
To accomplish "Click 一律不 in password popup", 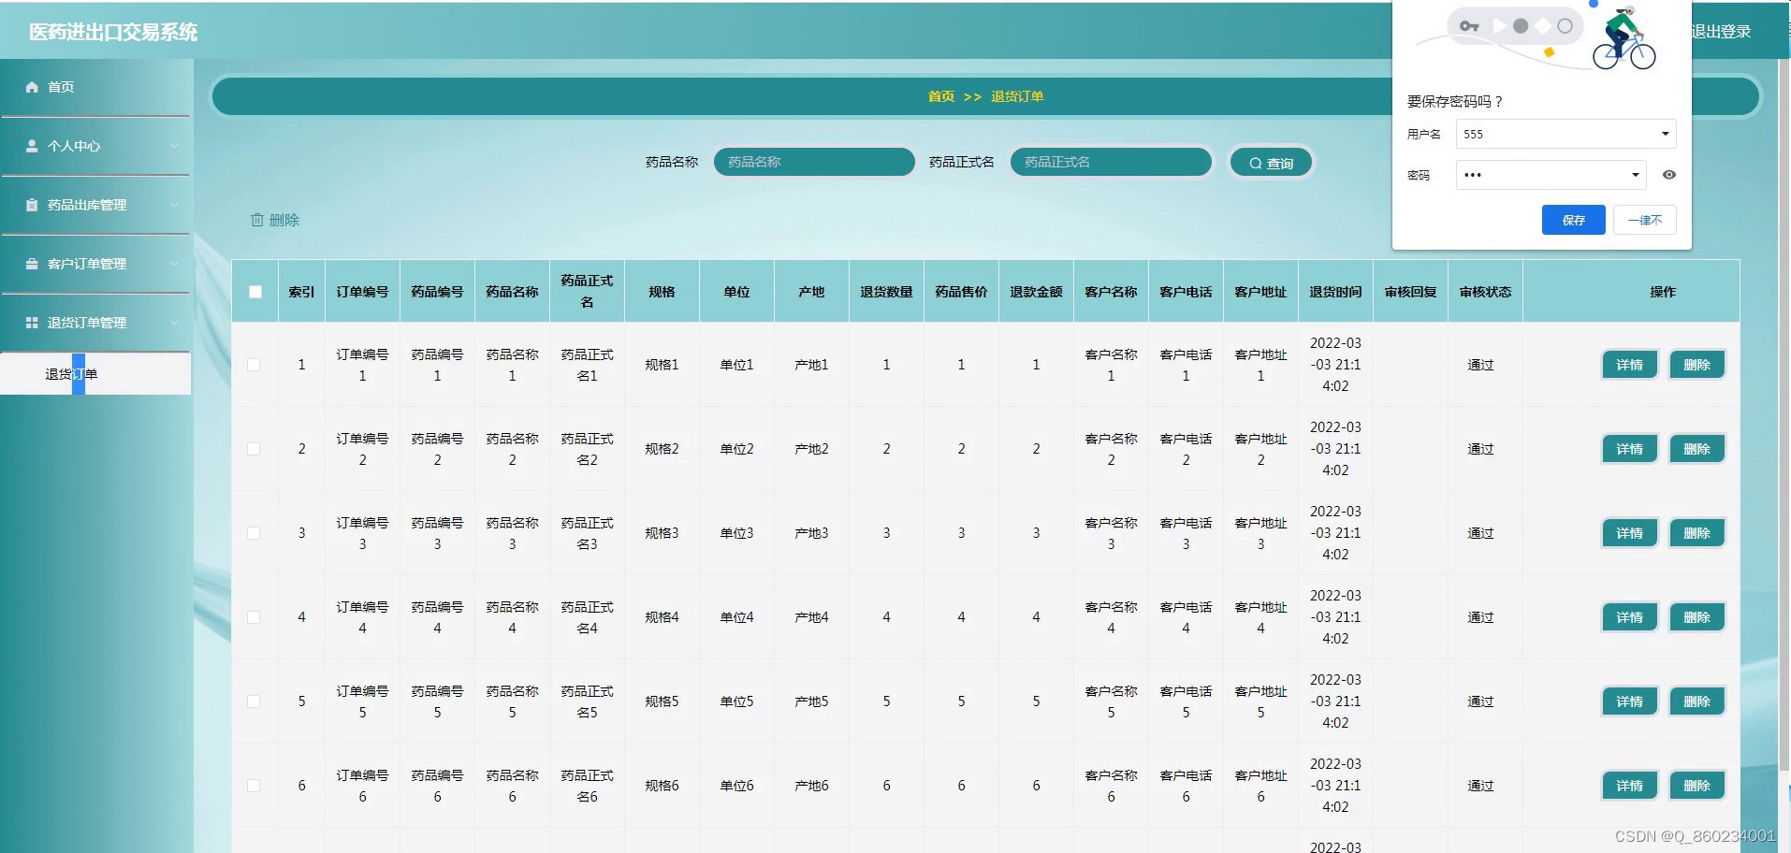I will click(x=1644, y=220).
